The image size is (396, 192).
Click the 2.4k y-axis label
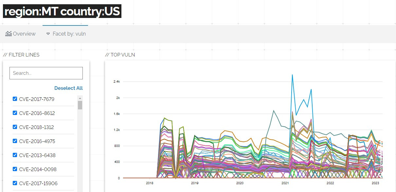click(x=117, y=82)
